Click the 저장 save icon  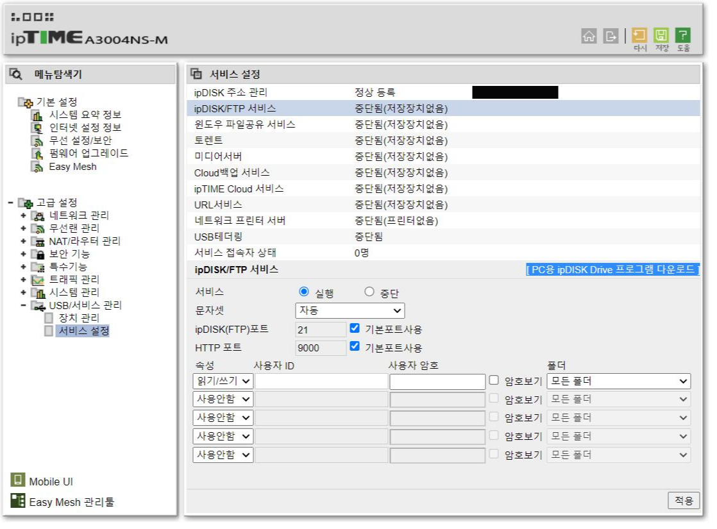click(x=661, y=35)
